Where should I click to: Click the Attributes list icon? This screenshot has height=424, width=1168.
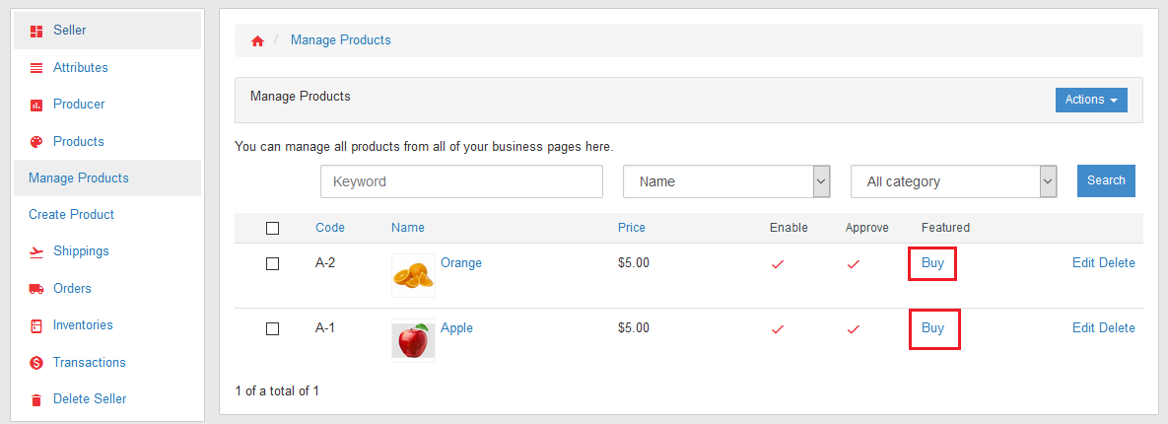pos(35,68)
